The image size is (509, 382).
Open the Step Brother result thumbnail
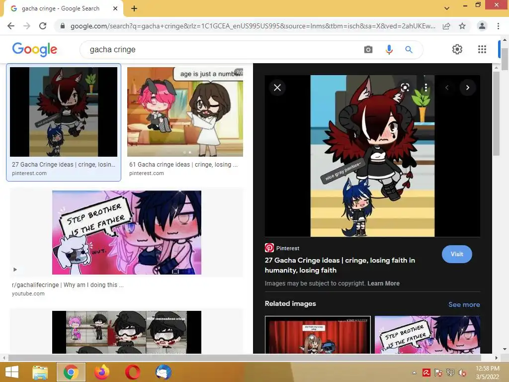tap(127, 233)
